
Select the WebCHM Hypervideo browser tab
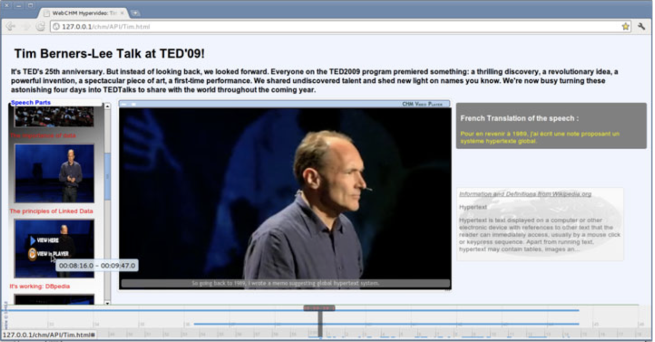pos(83,13)
